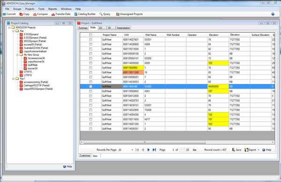Screen dimensions: 281x182
Task: Click the horizontal scrollbar thumb of the grid
Action: (x=145, y=142)
